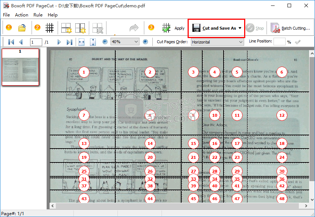
Task: Click the horizontal scrollbar right arrow
Action: 306,206
